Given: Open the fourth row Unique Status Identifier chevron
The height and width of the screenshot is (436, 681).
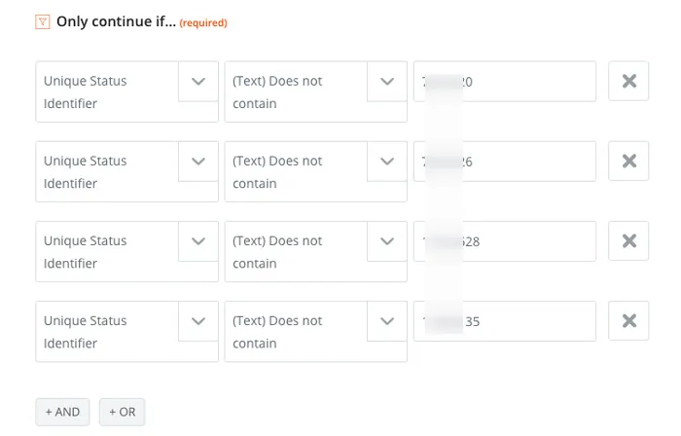Looking at the screenshot, I should click(198, 321).
